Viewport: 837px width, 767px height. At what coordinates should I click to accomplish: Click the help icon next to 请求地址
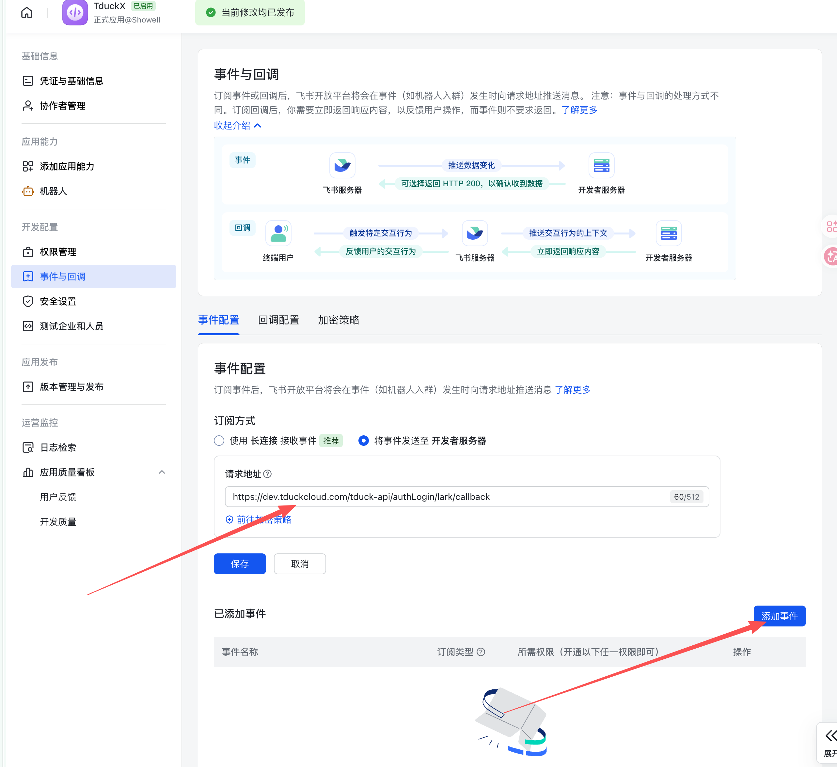(268, 474)
